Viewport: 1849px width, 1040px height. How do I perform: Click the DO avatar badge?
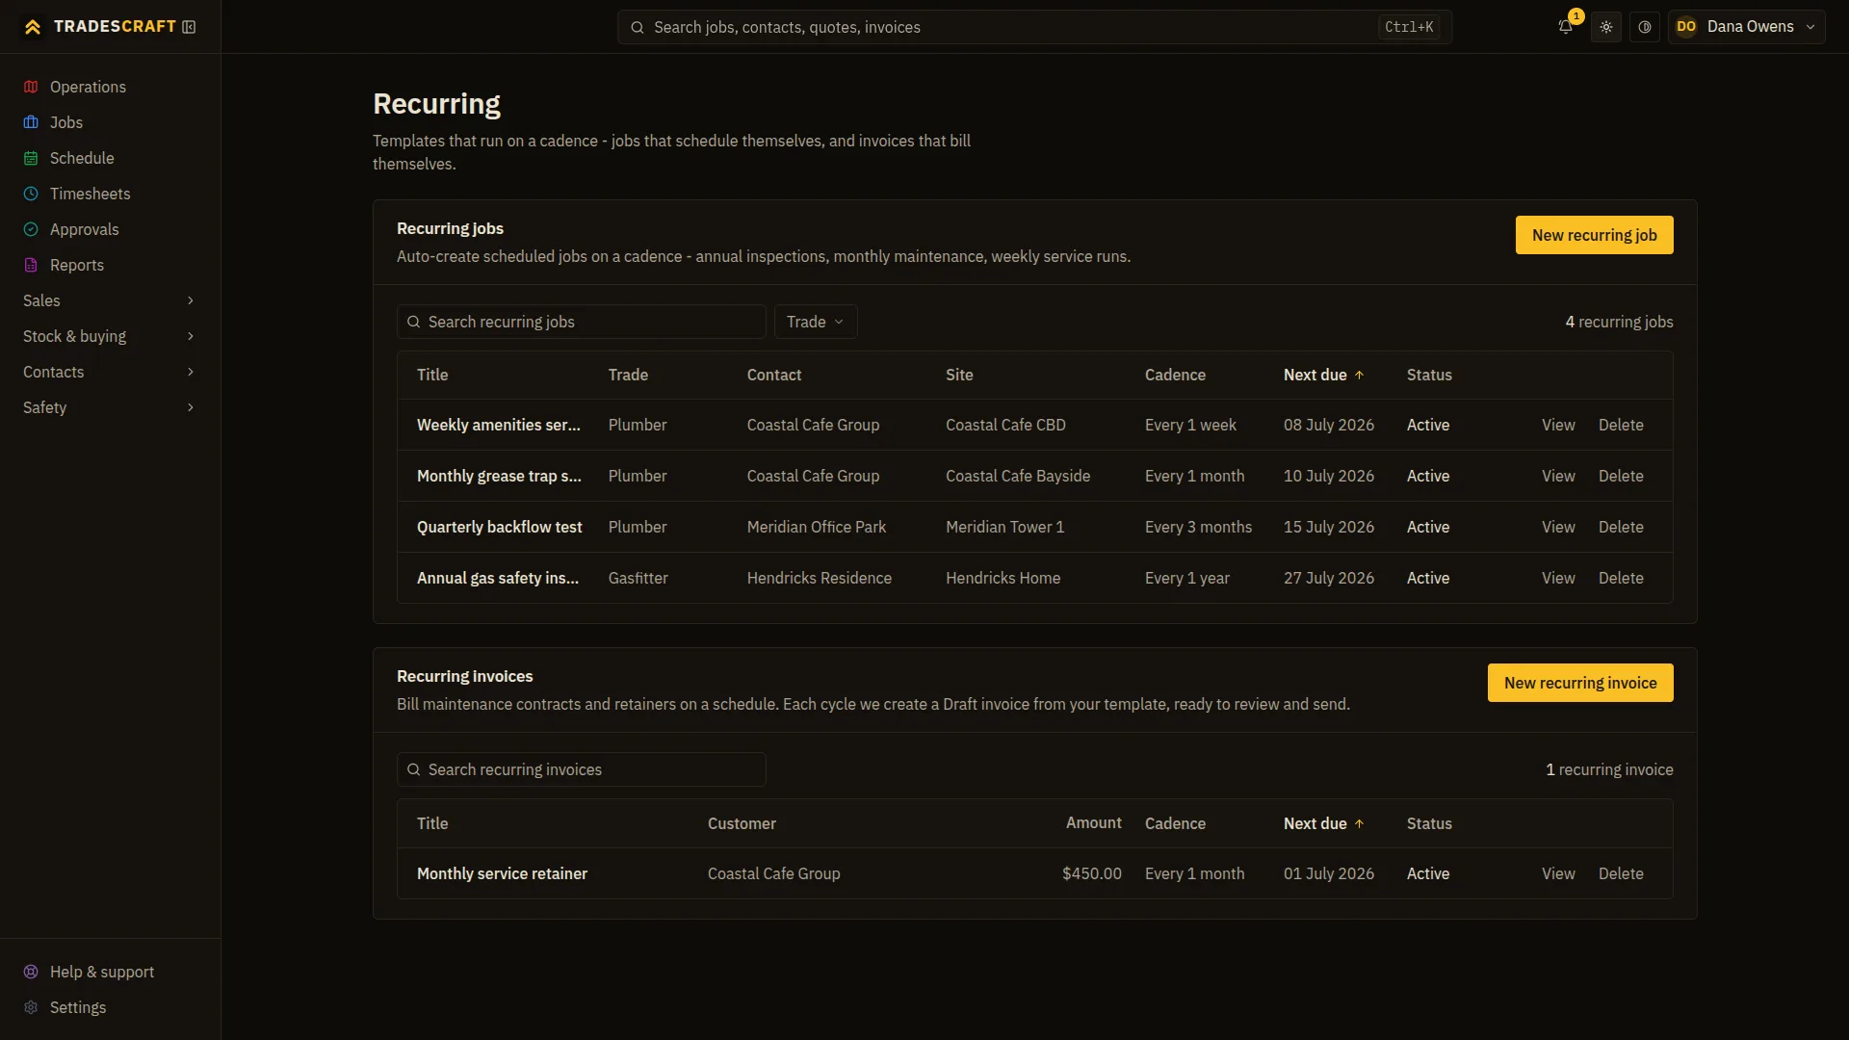click(1686, 27)
